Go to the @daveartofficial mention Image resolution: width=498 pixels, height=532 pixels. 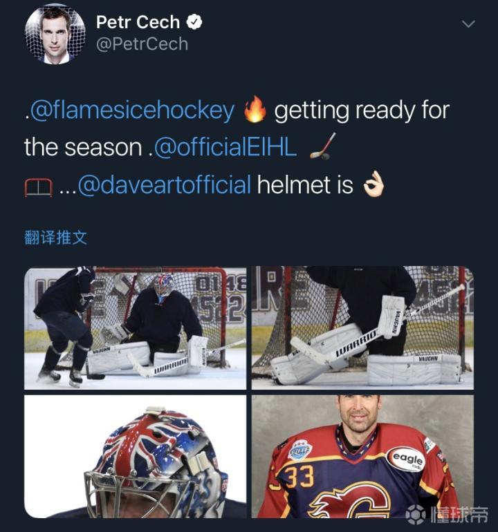coord(164,184)
